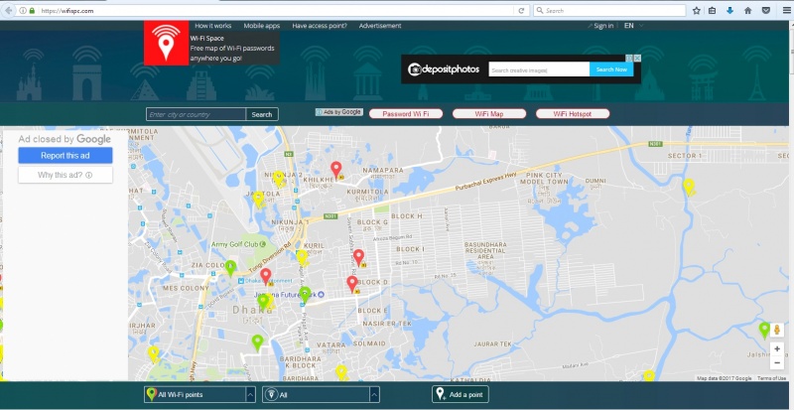Open the Firefox hamburger menu
Image resolution: width=794 pixels, height=410 pixels.
[x=786, y=11]
